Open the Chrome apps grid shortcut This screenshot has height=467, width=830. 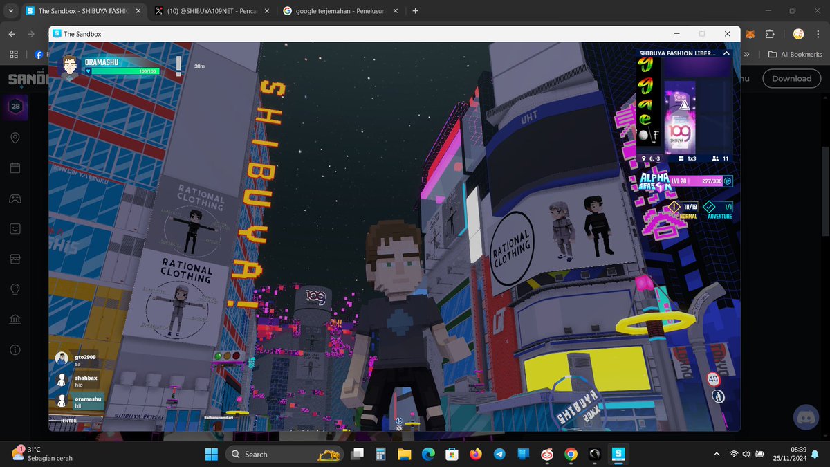[13, 54]
